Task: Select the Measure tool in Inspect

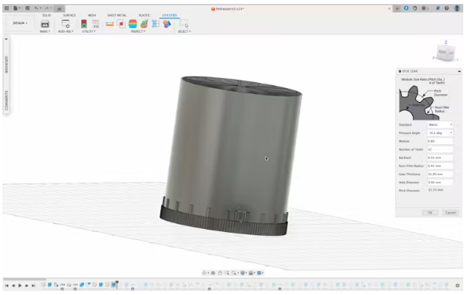Action: [109, 24]
